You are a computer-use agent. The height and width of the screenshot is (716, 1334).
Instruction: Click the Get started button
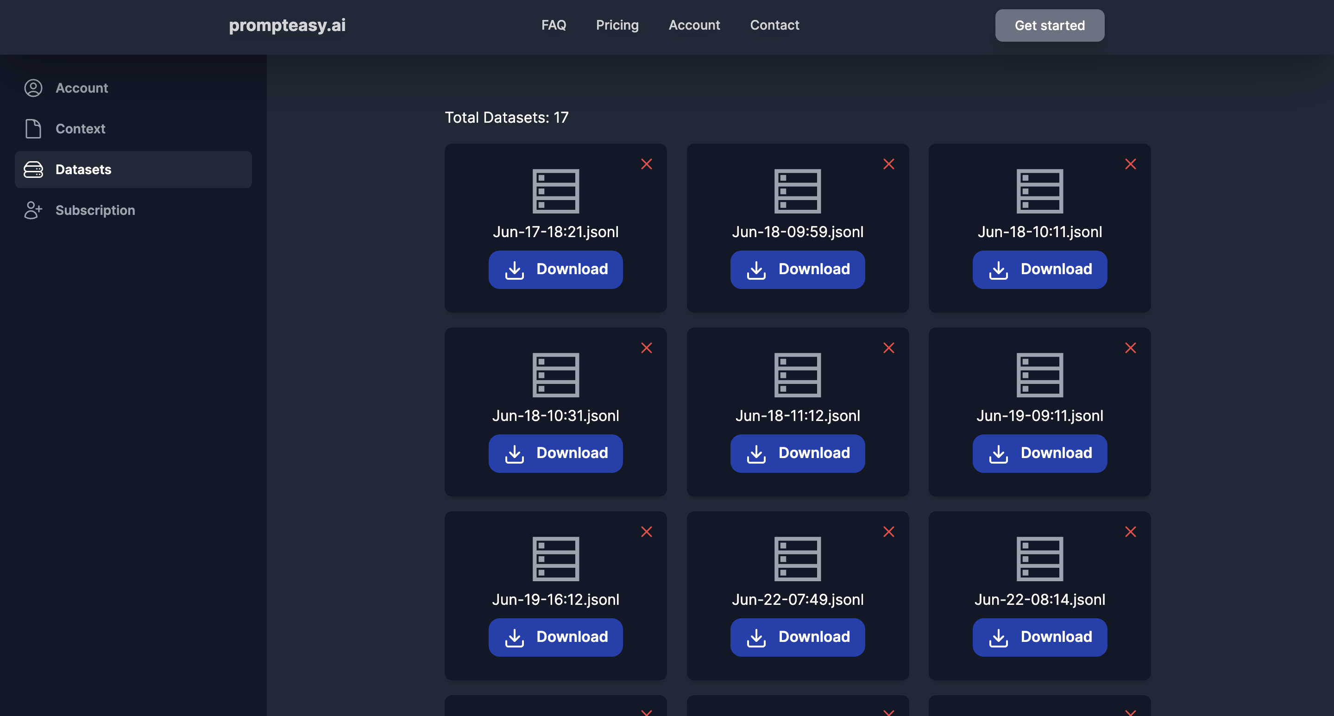click(x=1049, y=25)
